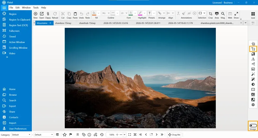Open the Highlight color dropdown arrow

click(144, 13)
